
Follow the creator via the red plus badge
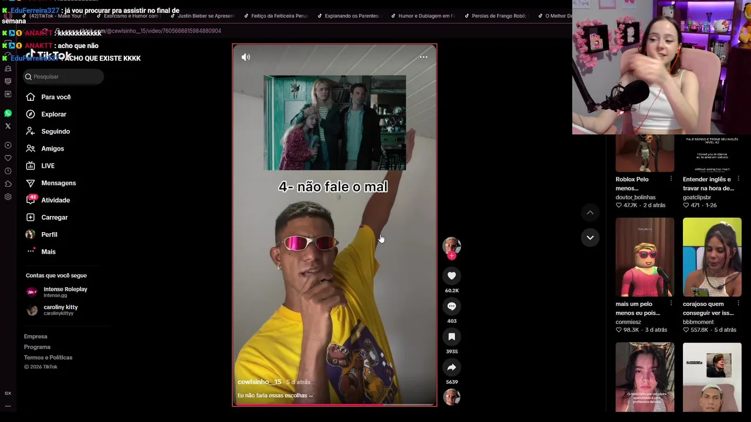click(x=452, y=256)
